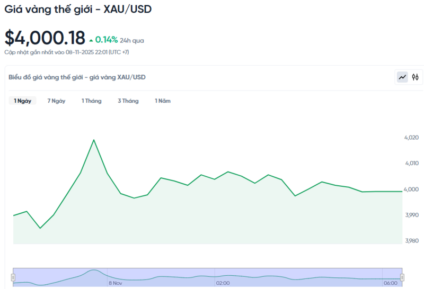424x289 pixels.
Task: Show the 1 Tháng chart range
Action: tap(91, 101)
